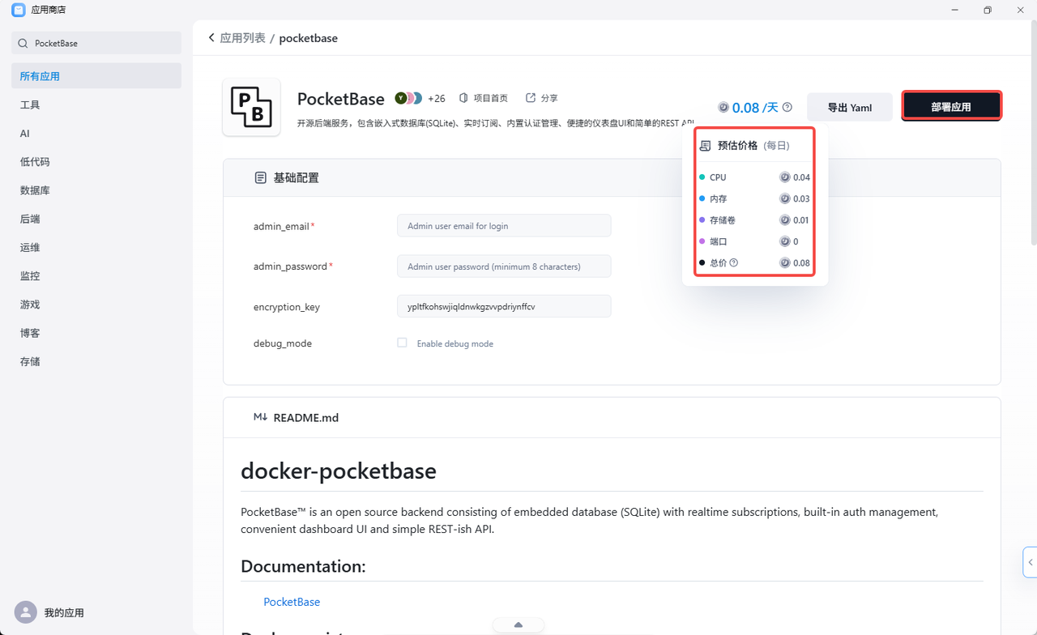Click the App Store logo icon in title bar
This screenshot has height=635, width=1037.
click(x=18, y=10)
